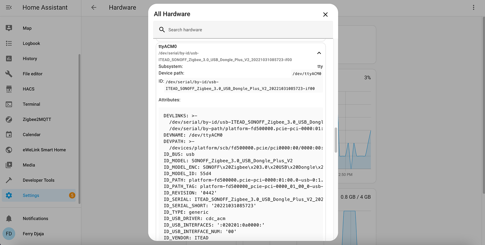Click the ID_BUS: usb line
Screen dimensions: 485x245
(179, 154)
